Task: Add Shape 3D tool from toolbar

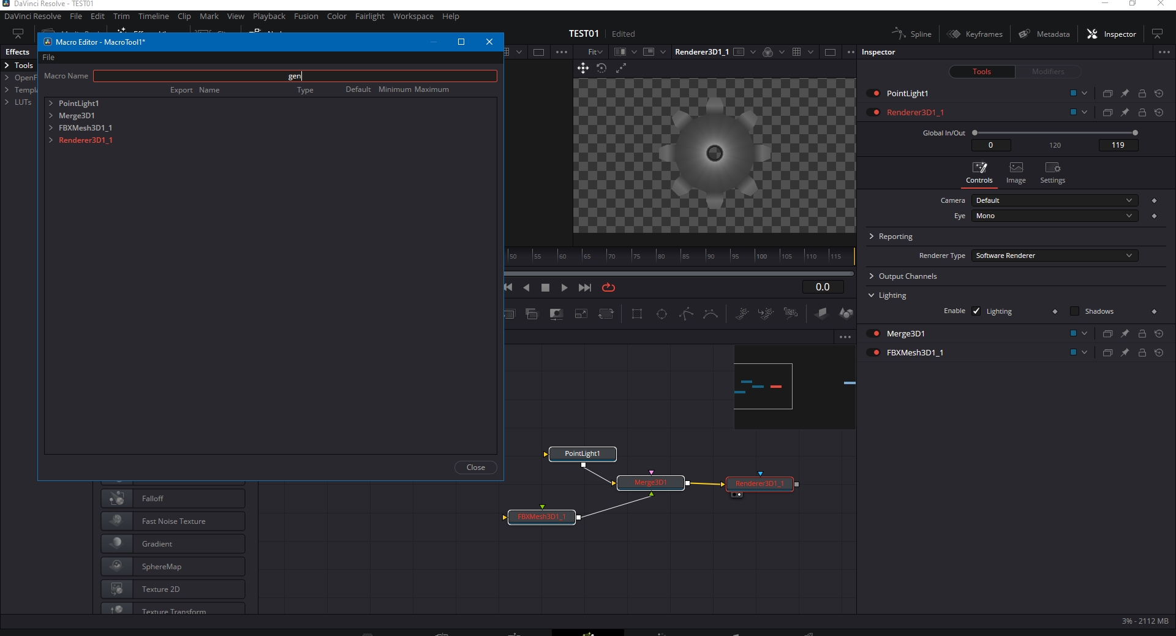Action: point(846,314)
